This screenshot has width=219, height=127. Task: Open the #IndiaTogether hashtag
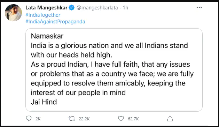point(43,15)
